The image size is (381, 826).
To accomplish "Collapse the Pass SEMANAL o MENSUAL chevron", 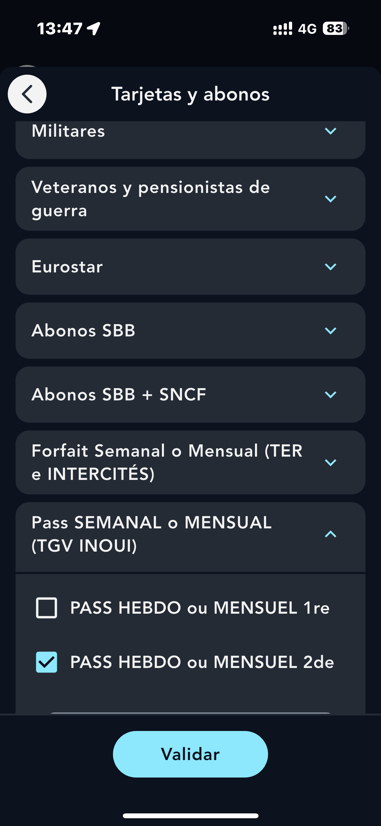I will (x=330, y=534).
